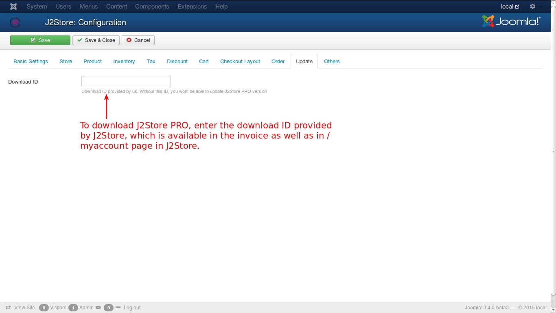
Task: Click the Log out link
Action: click(x=132, y=308)
